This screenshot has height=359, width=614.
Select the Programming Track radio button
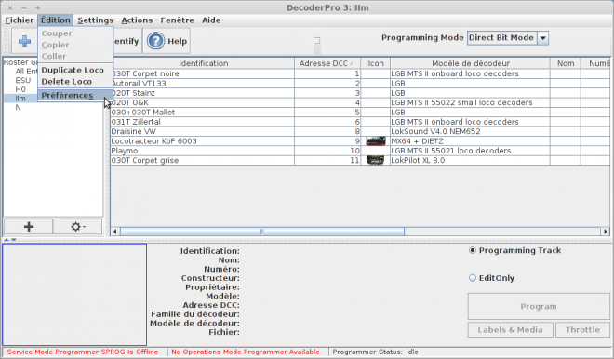[x=473, y=250]
